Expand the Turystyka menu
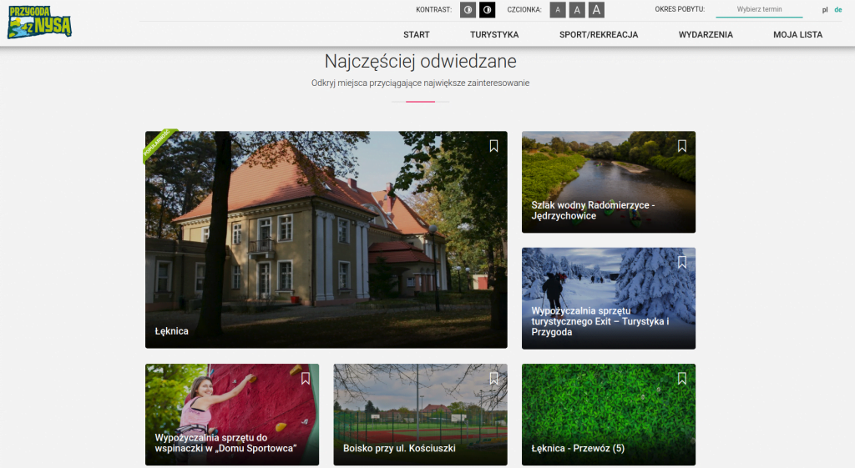 [494, 35]
